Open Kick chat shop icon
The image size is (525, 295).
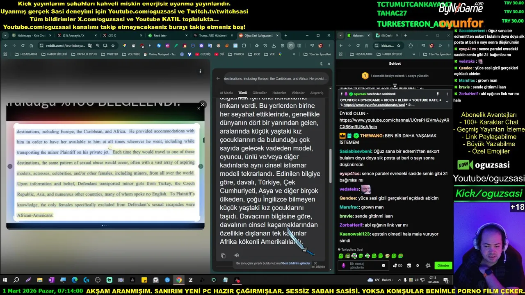tap(409, 265)
